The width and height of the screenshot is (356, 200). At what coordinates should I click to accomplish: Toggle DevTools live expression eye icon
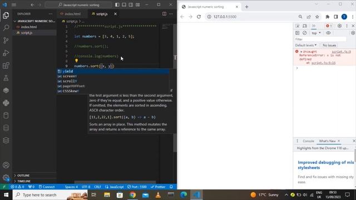pos(328,33)
